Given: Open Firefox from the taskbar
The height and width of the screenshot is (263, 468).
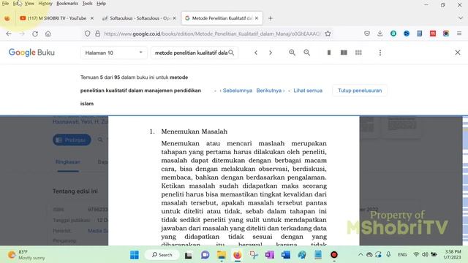Looking at the screenshot, I should click(x=237, y=255).
